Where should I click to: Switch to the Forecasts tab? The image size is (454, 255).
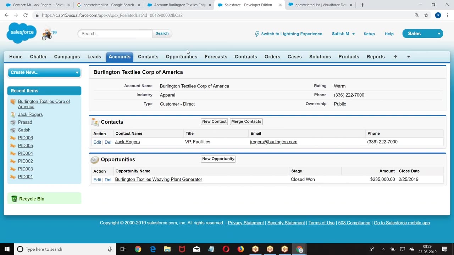click(x=216, y=57)
